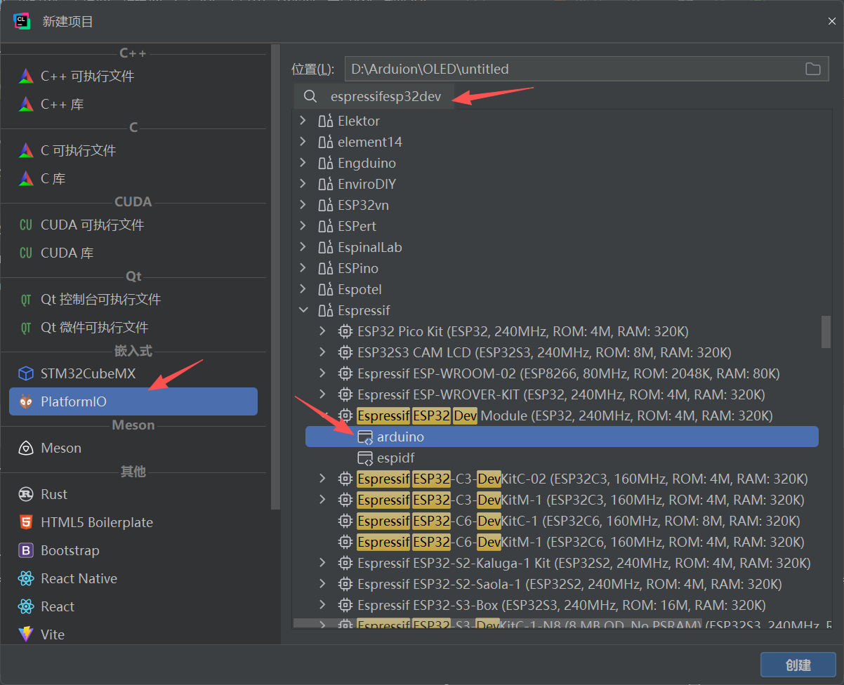Select Bootstrap project type
Image resolution: width=844 pixels, height=685 pixels.
tap(133, 550)
